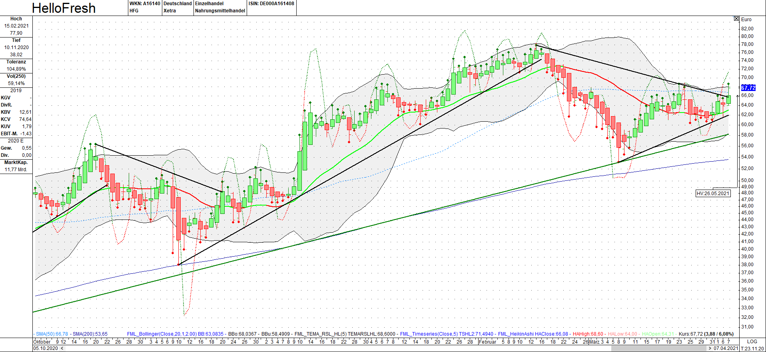Click the Deutschland Xetra exchange cell

pyautogui.click(x=178, y=7)
